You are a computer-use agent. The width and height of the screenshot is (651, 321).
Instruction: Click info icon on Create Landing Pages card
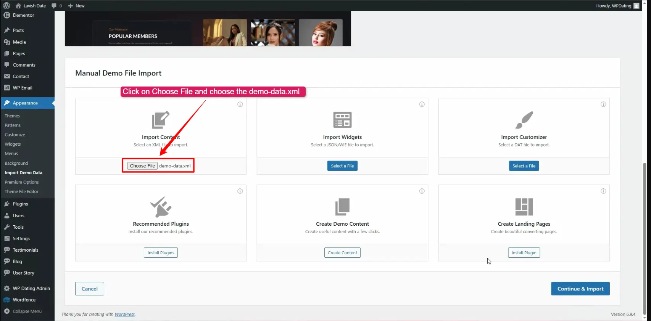click(x=603, y=191)
